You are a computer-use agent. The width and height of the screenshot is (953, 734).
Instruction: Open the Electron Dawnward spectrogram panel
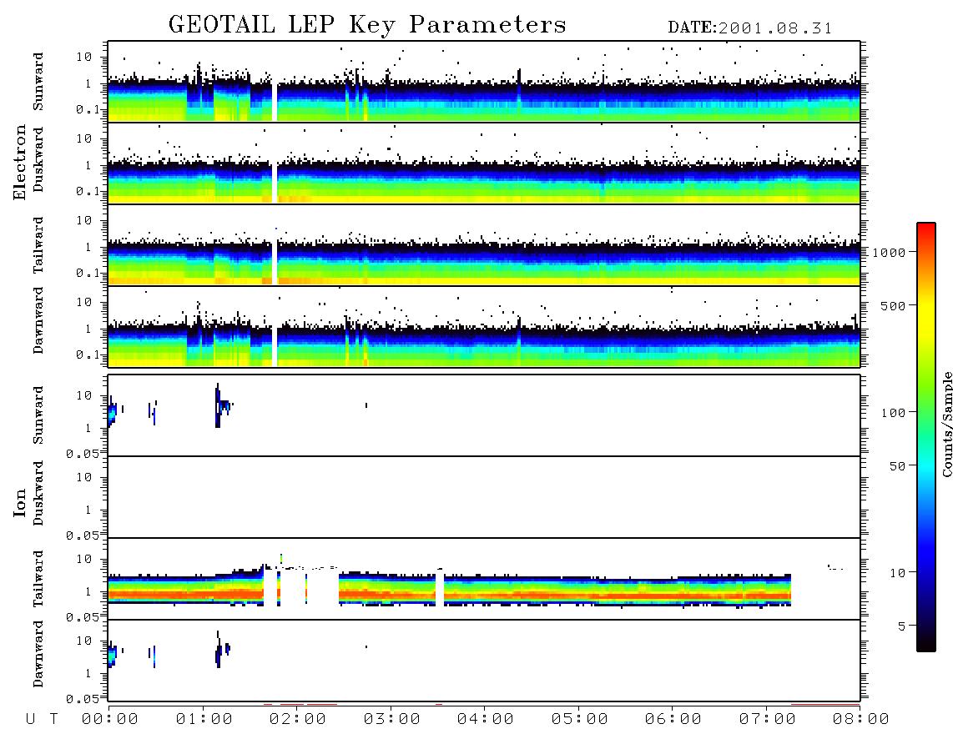click(484, 326)
